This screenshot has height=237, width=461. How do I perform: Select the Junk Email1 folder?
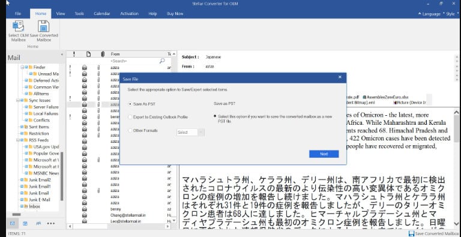[x=40, y=187]
